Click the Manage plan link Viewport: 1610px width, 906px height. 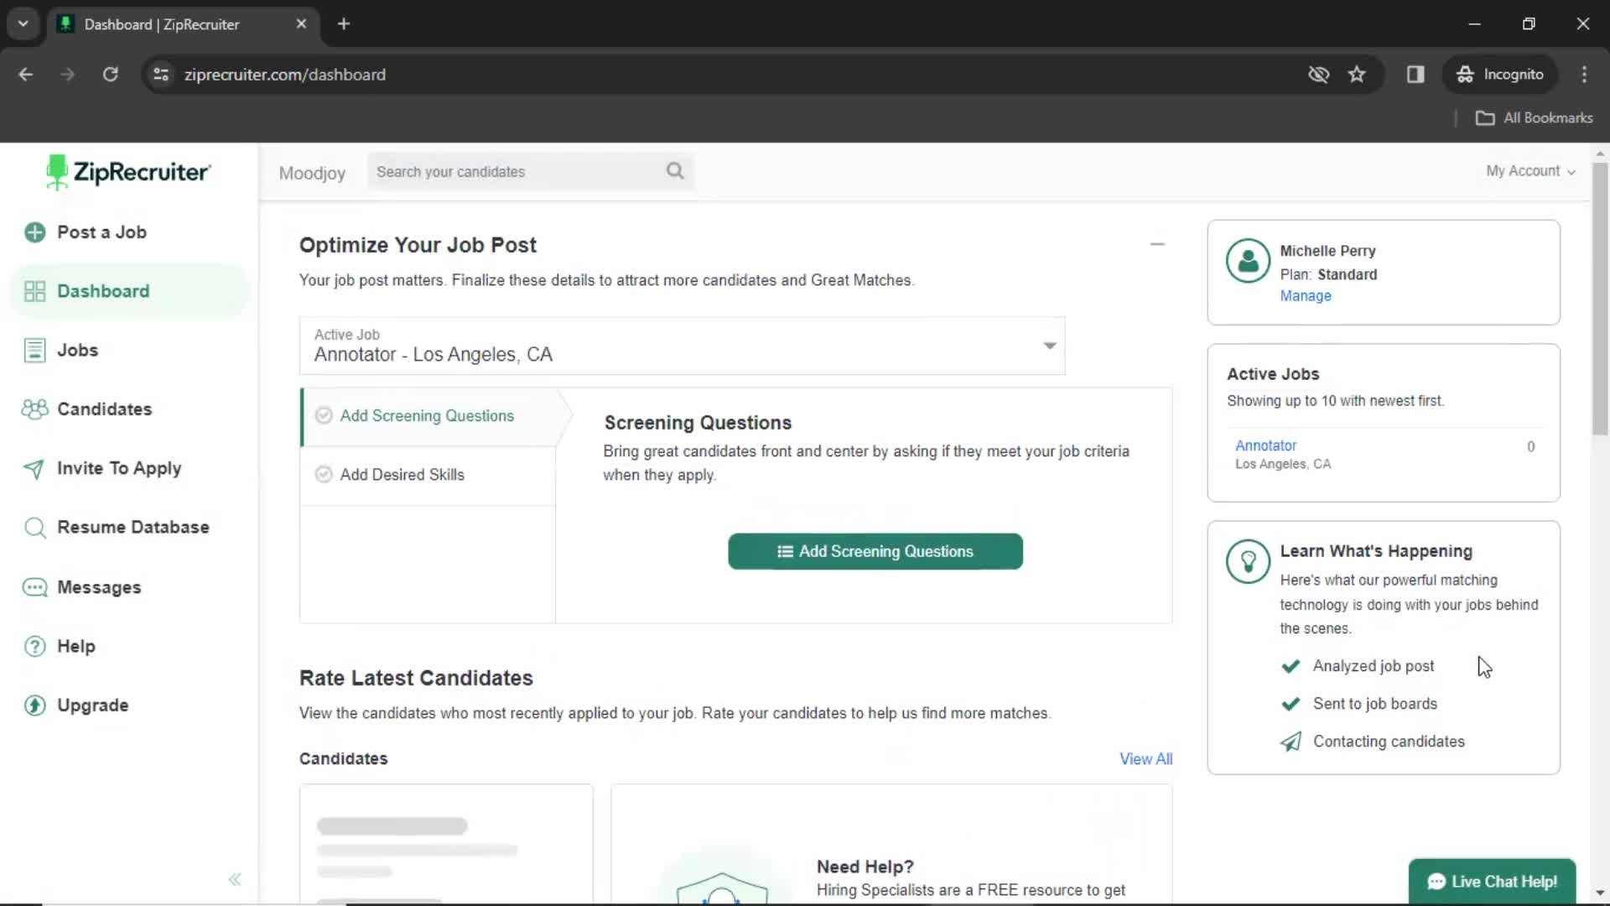point(1306,295)
